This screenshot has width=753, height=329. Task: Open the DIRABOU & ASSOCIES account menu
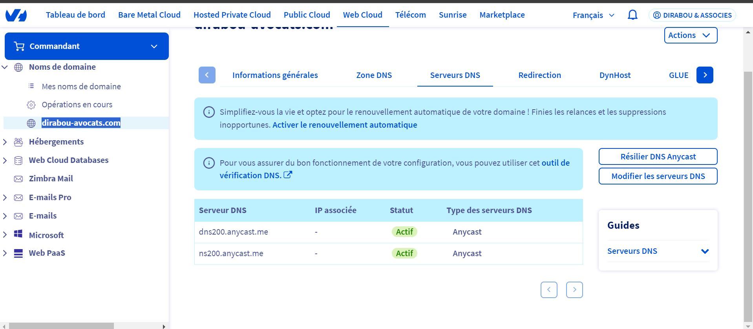coord(693,15)
